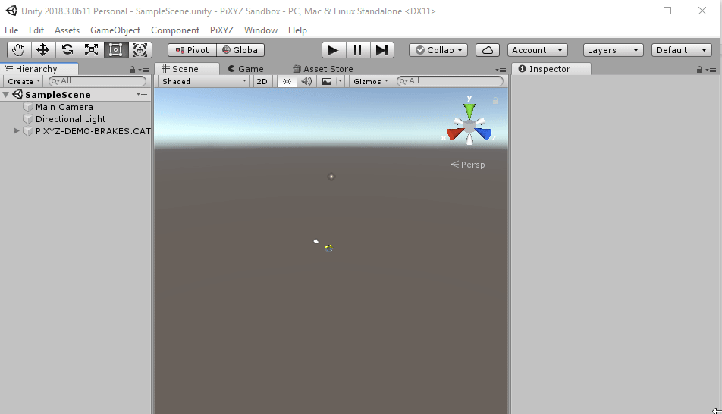
Task: Select the Move tool
Action: pyautogui.click(x=42, y=50)
